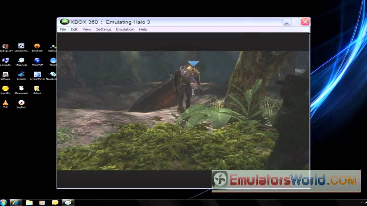Open the Windows Start menu orb
The image size is (367, 206).
pos(3,203)
